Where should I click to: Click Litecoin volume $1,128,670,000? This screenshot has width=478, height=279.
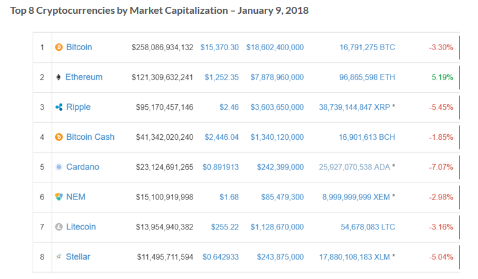[x=277, y=227]
